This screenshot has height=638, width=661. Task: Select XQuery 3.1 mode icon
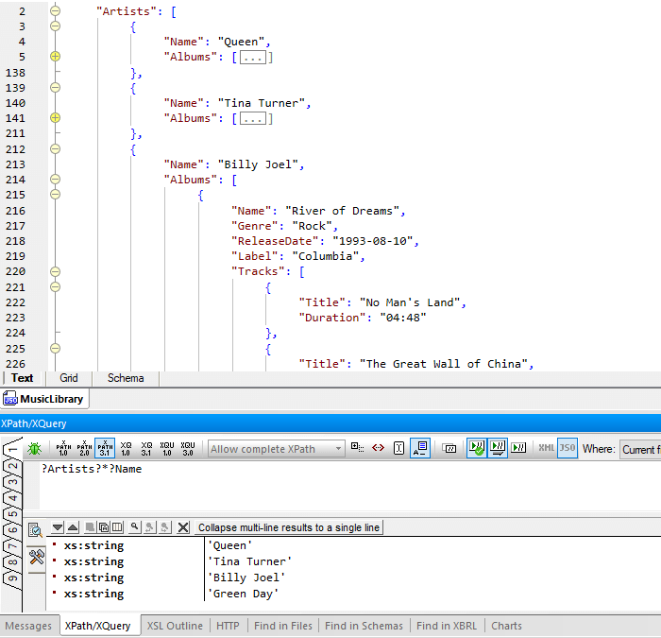146,448
